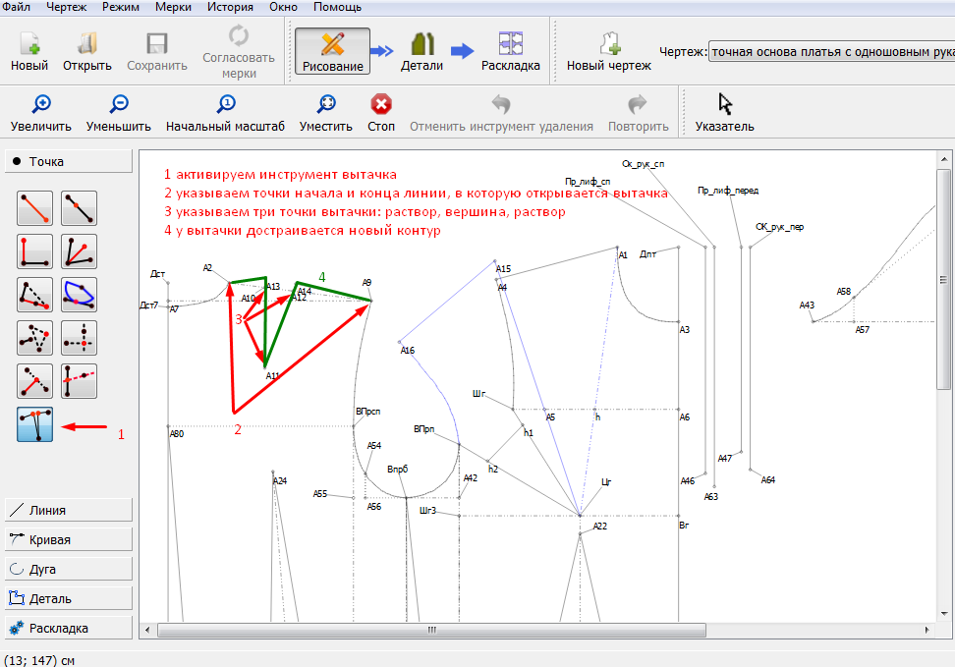955x667 pixels.
Task: Click point label Пр_лиф_перед
Action: (x=728, y=191)
